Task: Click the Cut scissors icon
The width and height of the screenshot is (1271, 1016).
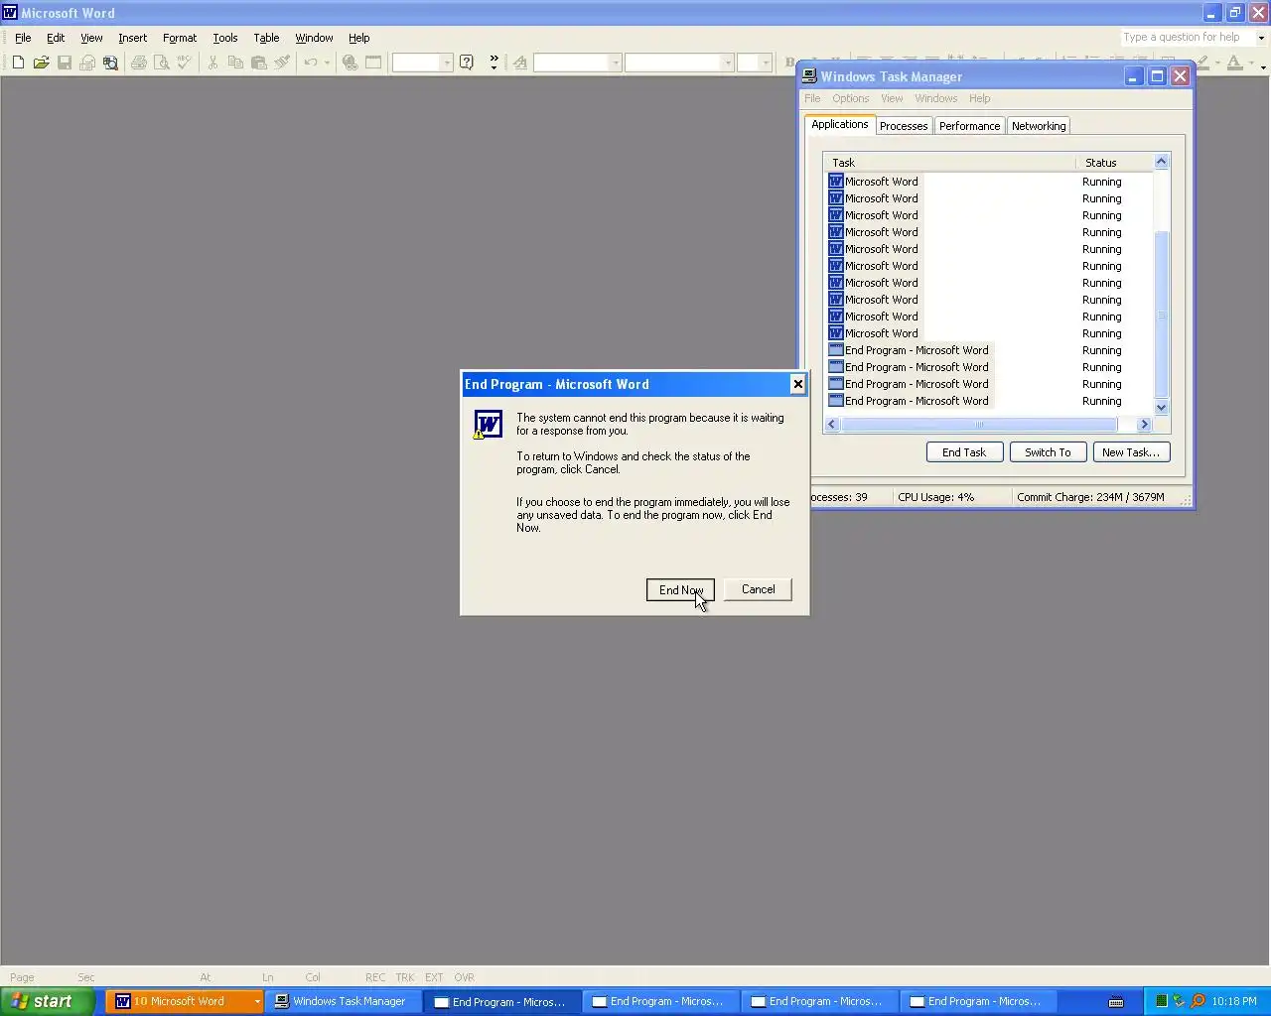Action: point(212,63)
